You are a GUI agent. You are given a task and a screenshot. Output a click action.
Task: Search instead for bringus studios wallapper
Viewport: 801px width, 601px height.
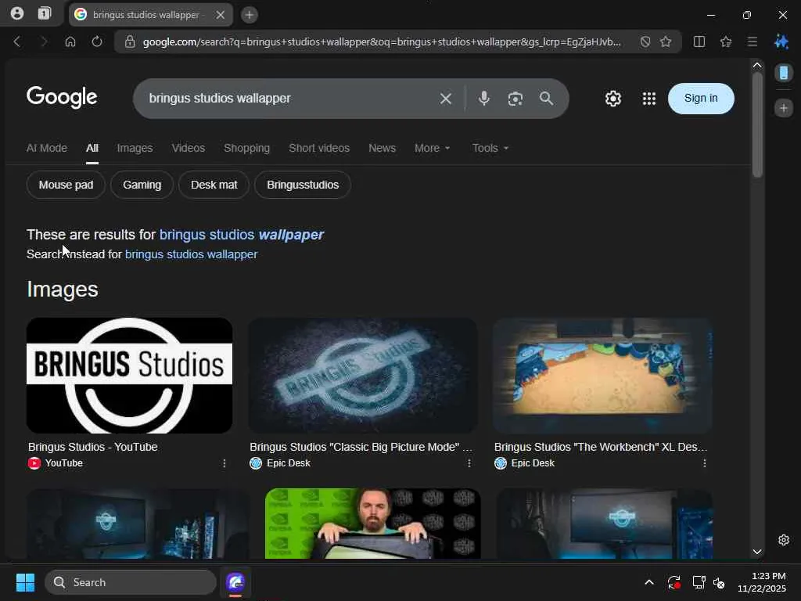pyautogui.click(x=191, y=254)
